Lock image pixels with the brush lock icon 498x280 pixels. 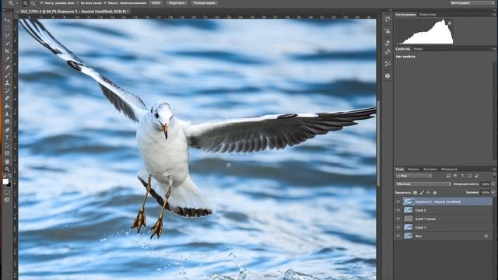(x=422, y=192)
